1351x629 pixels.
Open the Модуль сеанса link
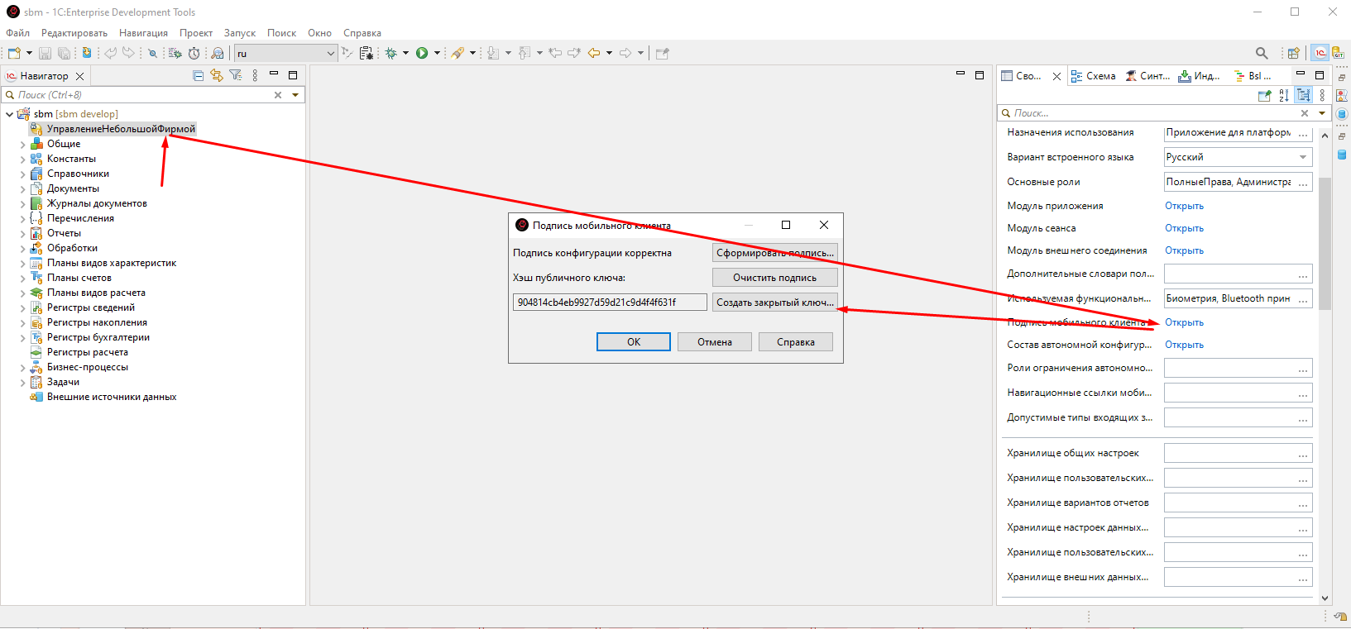(1184, 228)
